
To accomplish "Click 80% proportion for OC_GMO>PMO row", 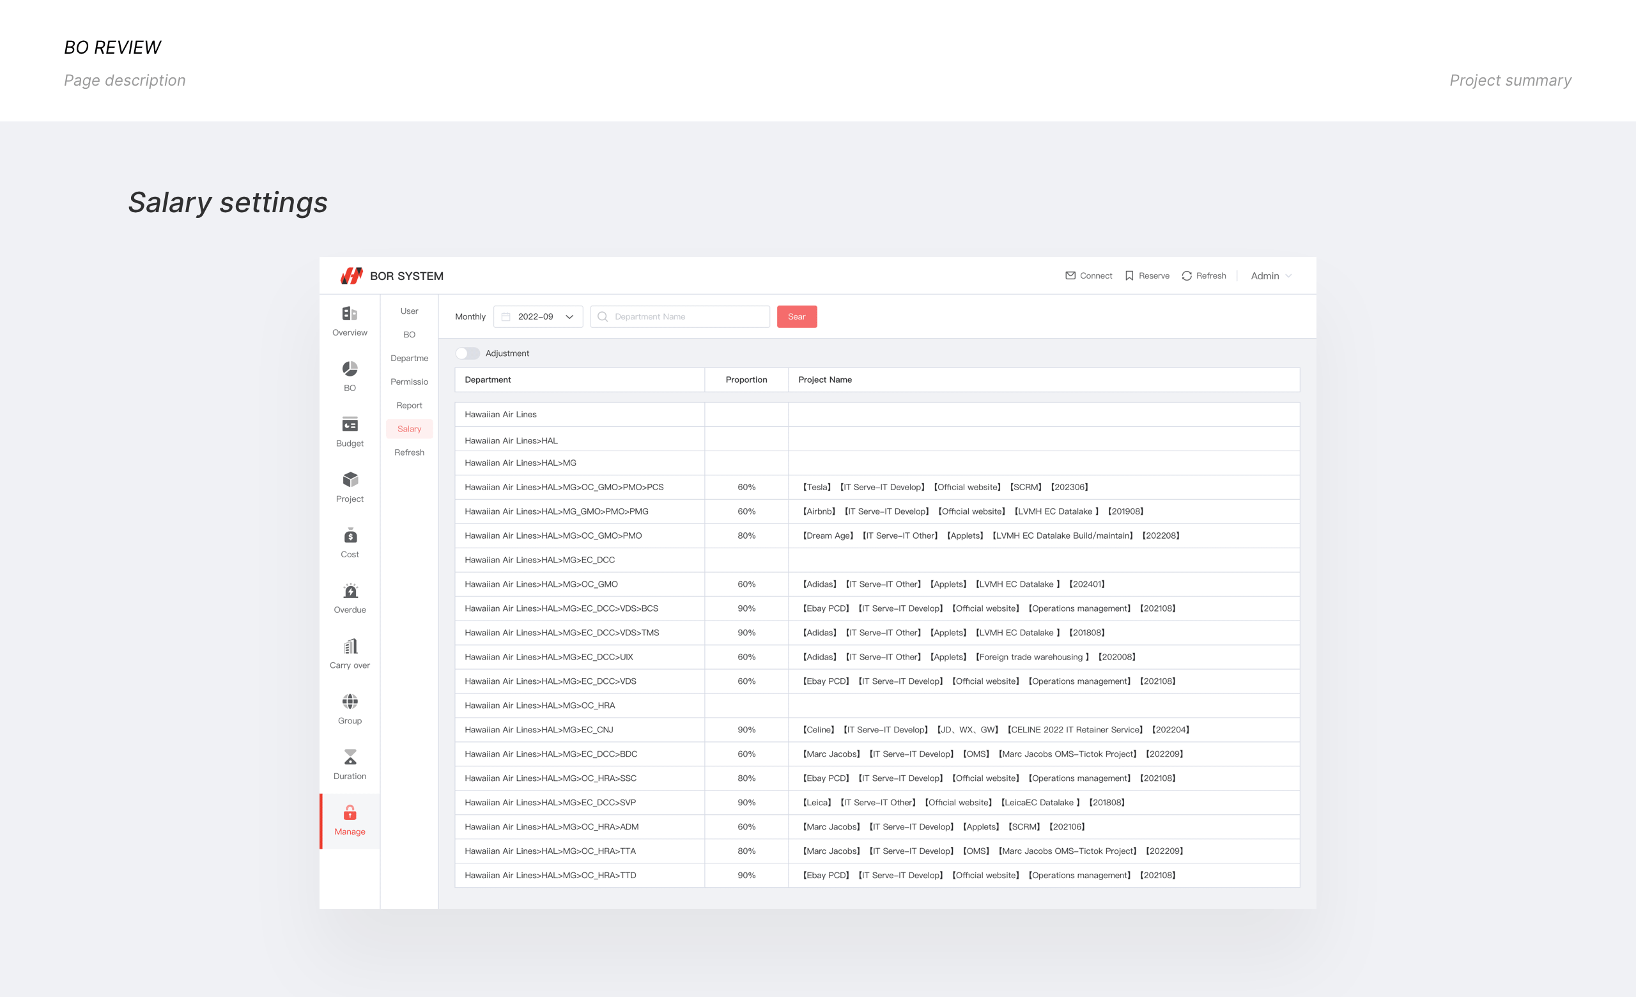I will coord(746,535).
